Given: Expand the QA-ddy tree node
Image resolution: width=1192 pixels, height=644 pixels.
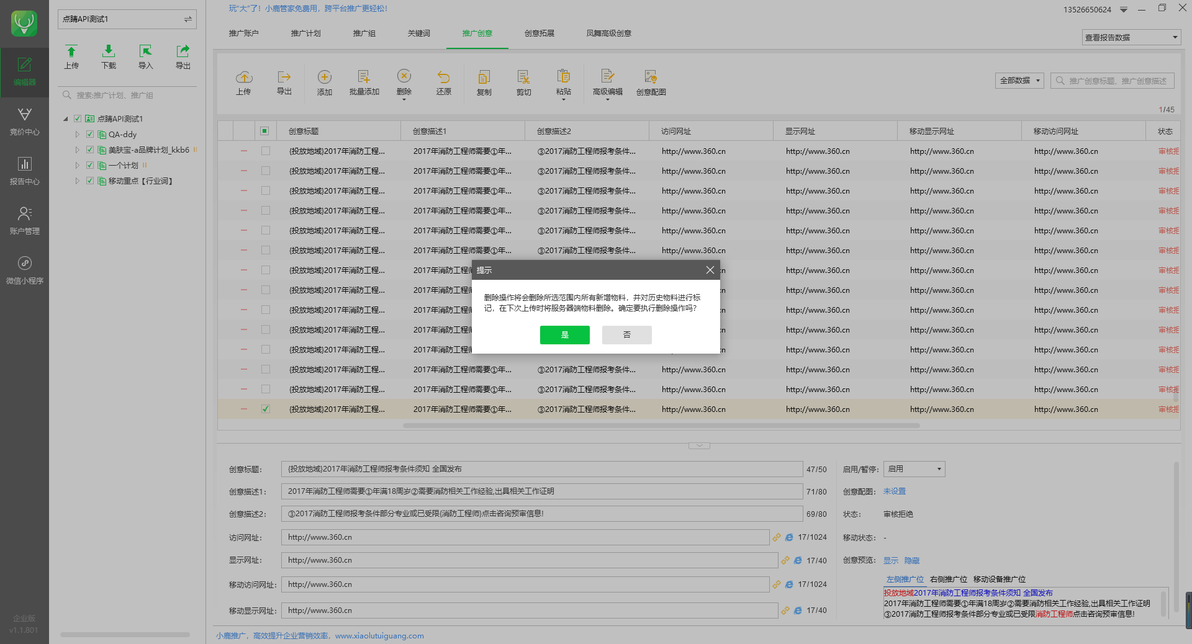Looking at the screenshot, I should click(78, 134).
